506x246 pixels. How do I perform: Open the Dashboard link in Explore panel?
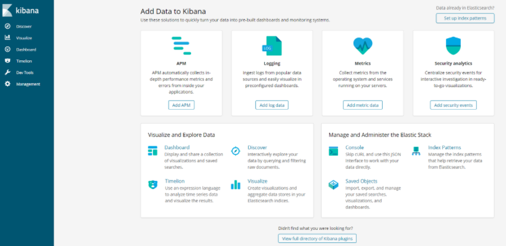(x=177, y=148)
